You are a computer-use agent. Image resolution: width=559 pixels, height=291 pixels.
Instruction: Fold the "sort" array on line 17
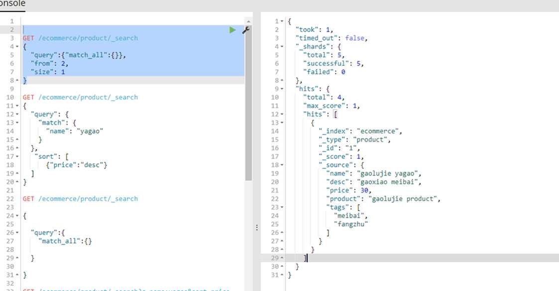[17, 157]
